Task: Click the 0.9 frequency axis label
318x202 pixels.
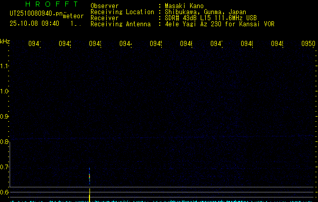Action: click(5, 117)
